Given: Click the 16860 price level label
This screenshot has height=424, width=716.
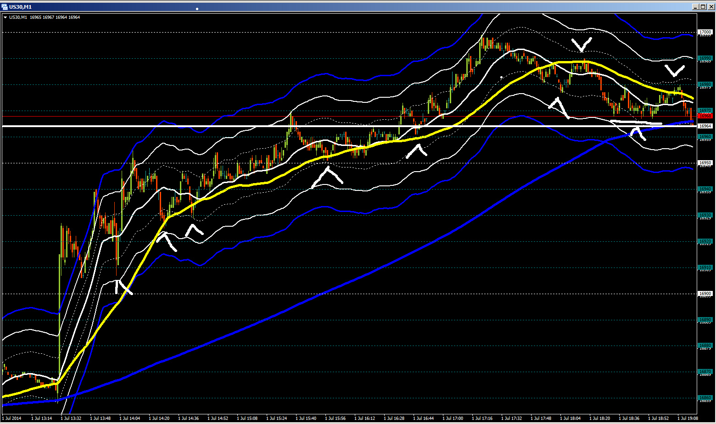Looking at the screenshot, I should (x=705, y=398).
